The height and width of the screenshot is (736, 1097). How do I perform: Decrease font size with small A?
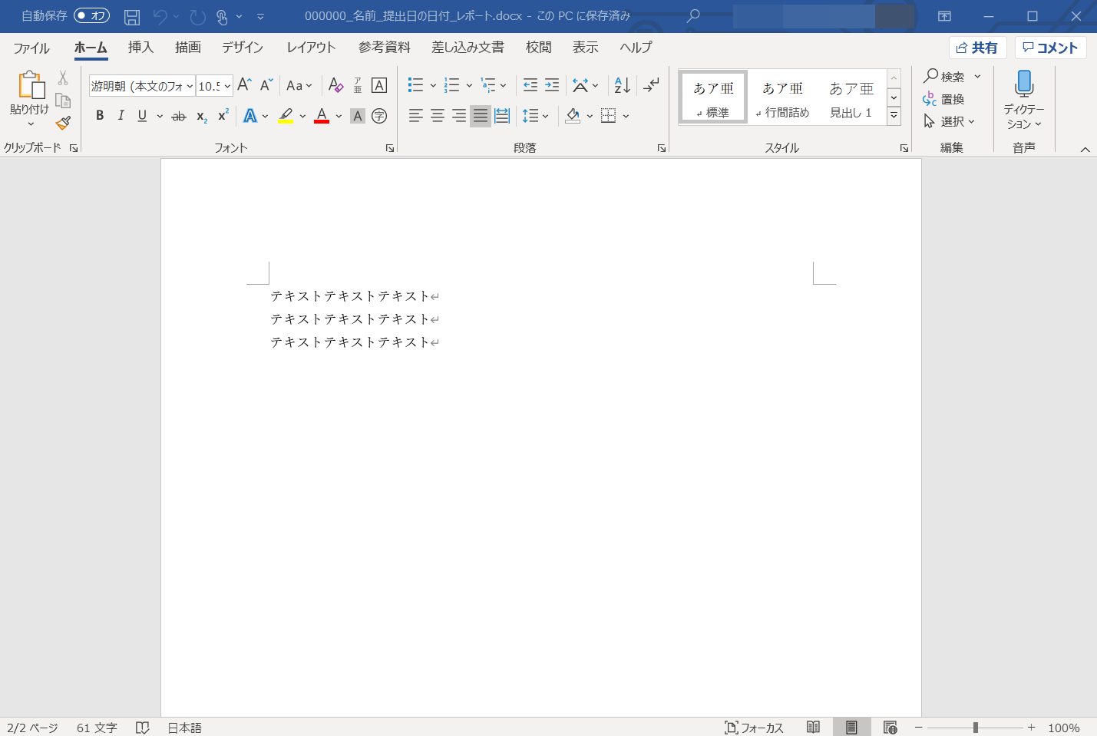click(x=266, y=85)
